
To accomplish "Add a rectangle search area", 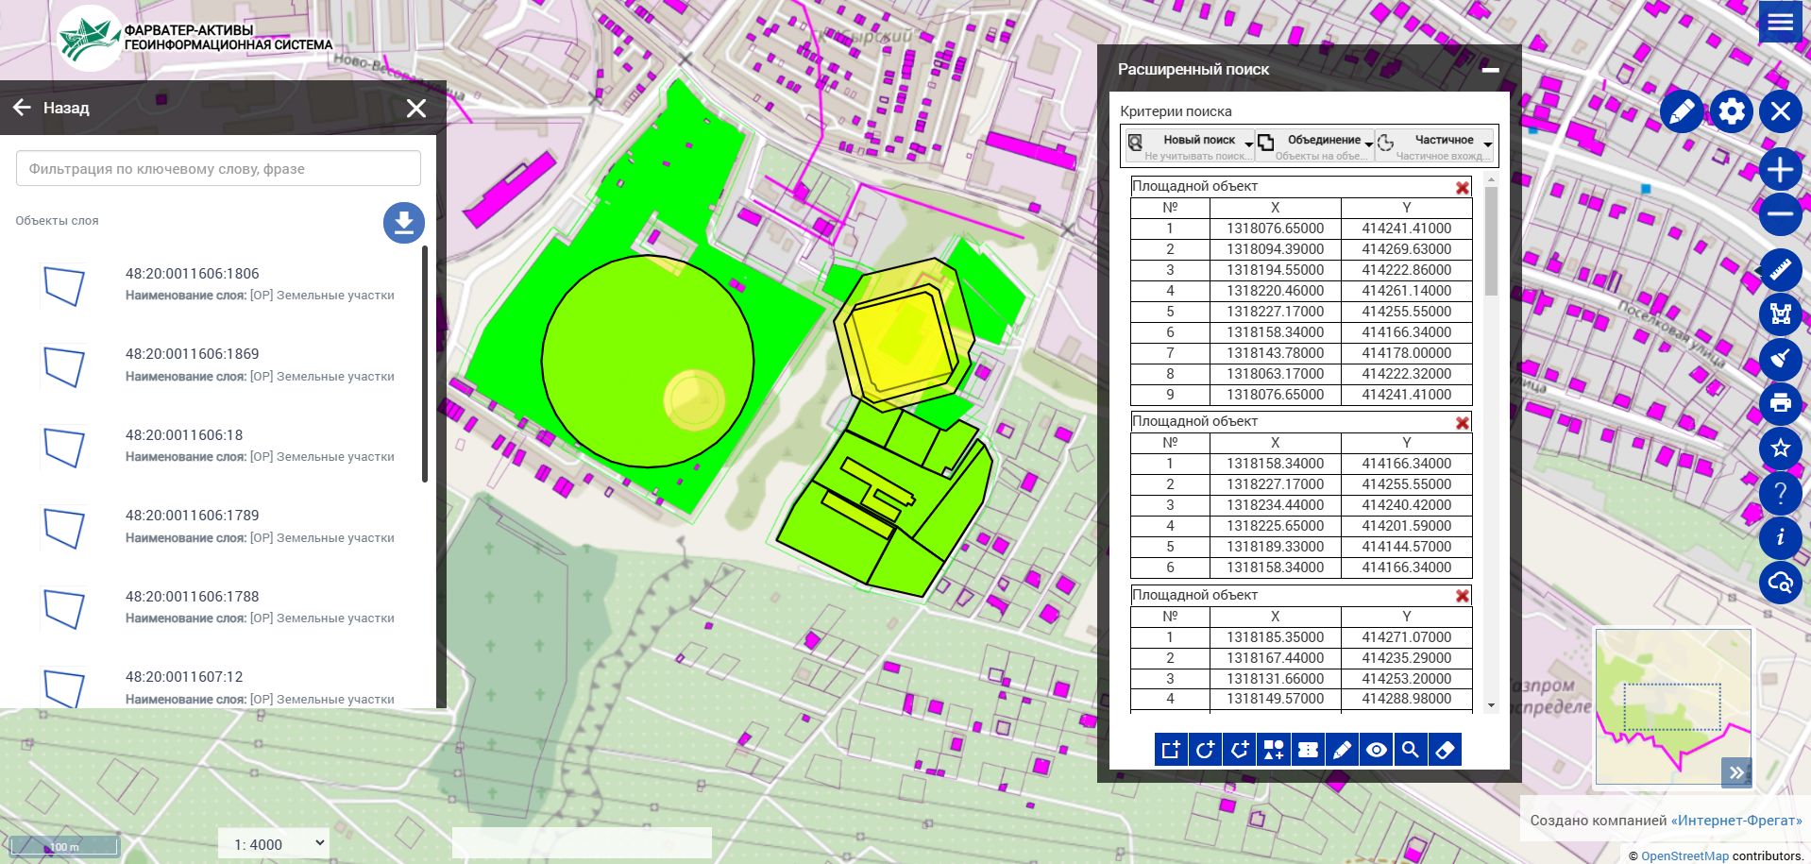I will click(1171, 750).
